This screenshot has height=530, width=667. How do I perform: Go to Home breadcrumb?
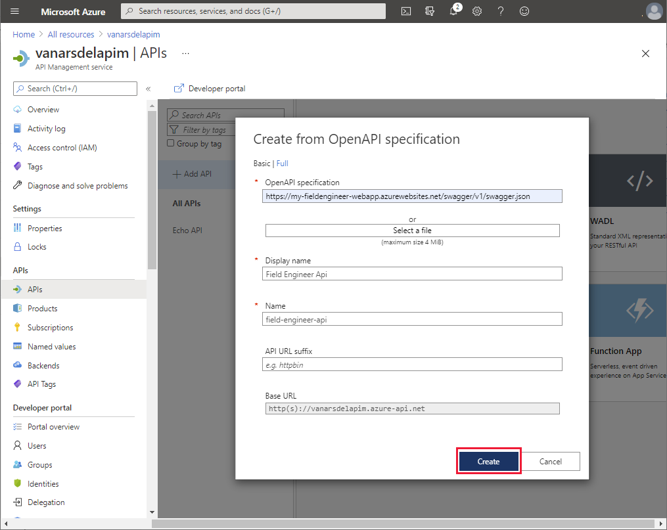coord(24,34)
